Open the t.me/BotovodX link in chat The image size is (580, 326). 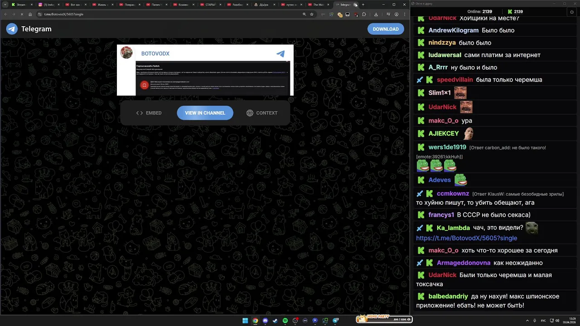pyautogui.click(x=466, y=238)
